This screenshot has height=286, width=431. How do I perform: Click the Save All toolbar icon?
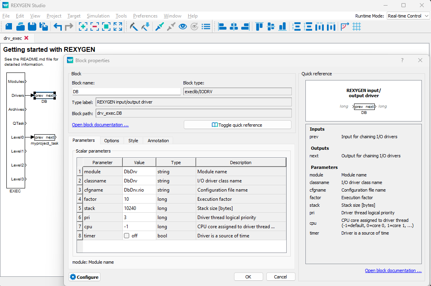coord(44,27)
